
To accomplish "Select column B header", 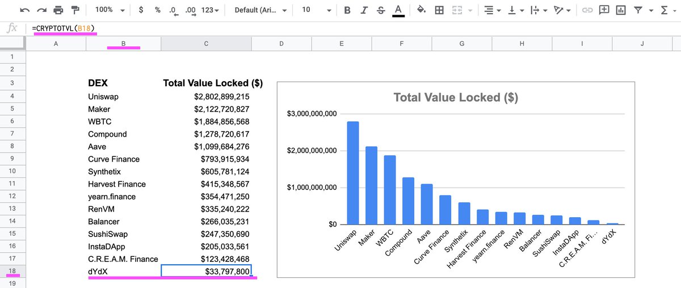I will [x=123, y=44].
